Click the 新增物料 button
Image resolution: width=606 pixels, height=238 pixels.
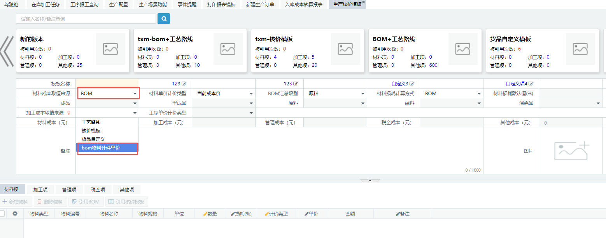pyautogui.click(x=16, y=202)
